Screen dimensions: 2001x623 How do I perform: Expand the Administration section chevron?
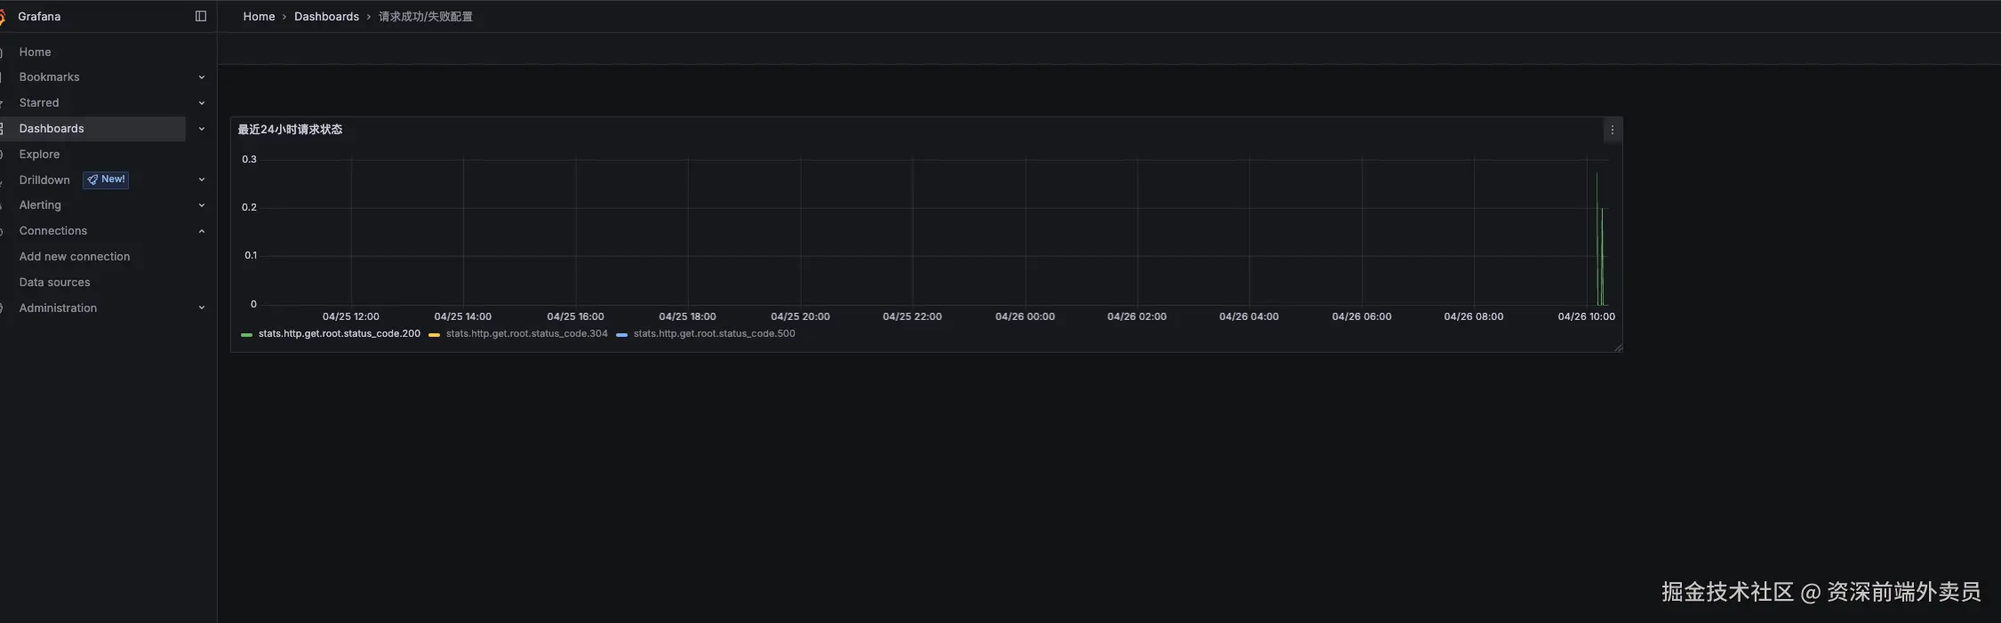tap(202, 308)
